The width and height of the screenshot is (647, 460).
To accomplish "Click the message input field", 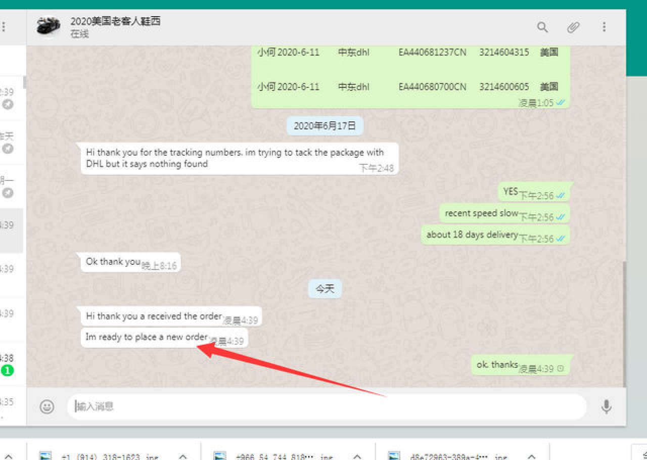I will (x=326, y=406).
